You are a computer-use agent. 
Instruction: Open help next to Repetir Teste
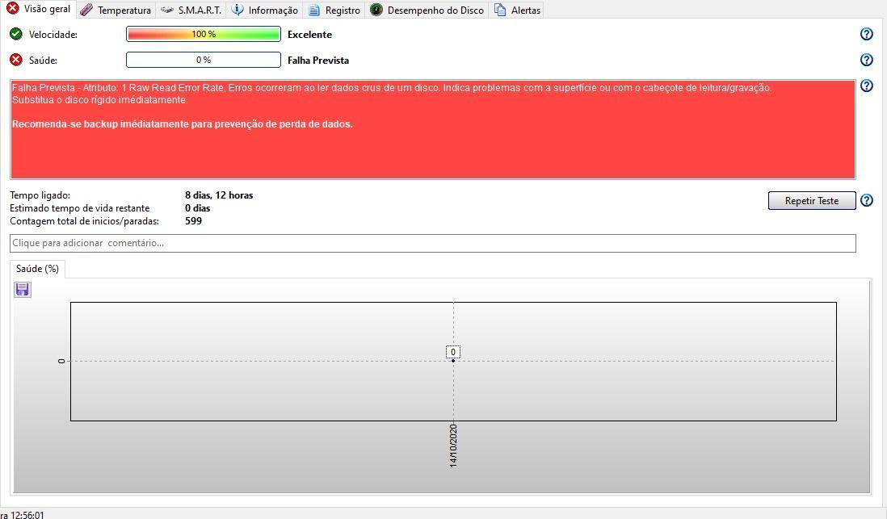point(866,201)
